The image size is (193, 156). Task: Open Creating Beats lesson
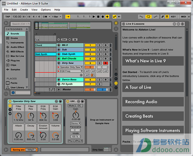click(153, 116)
